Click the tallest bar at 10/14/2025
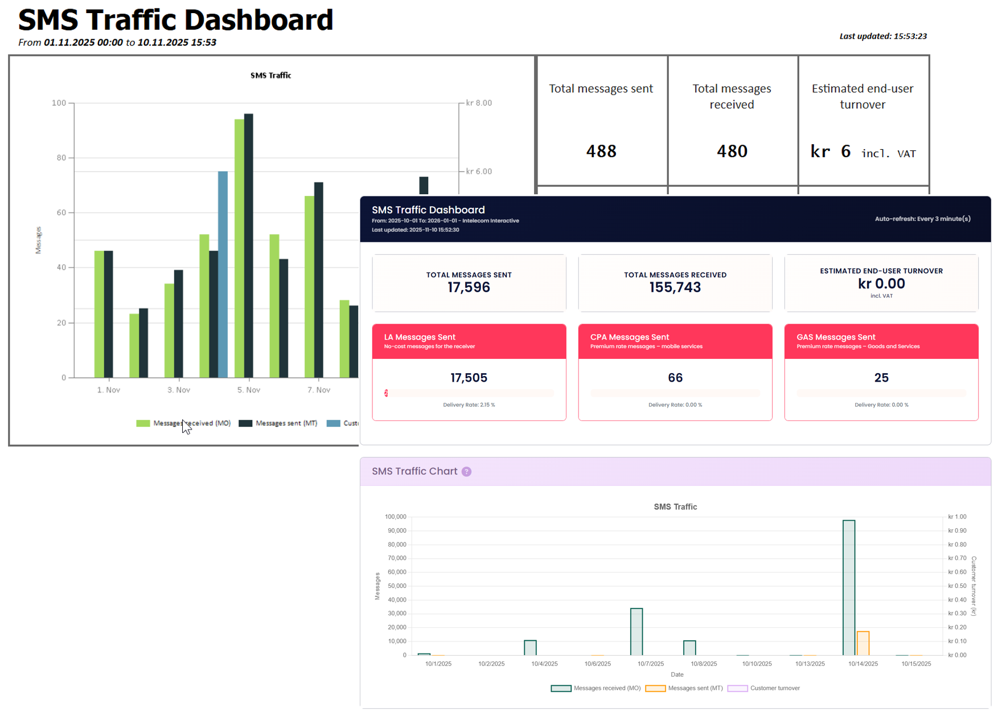This screenshot has height=711, width=998. 848,587
